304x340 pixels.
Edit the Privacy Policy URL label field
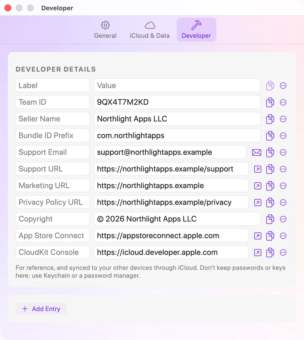pos(52,202)
